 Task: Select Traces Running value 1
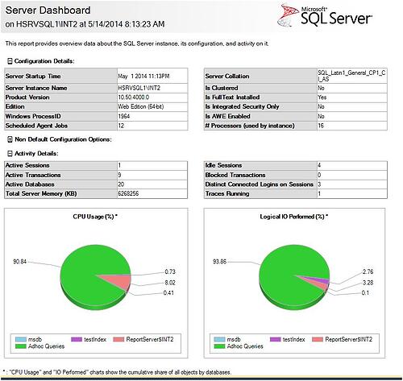319,193
